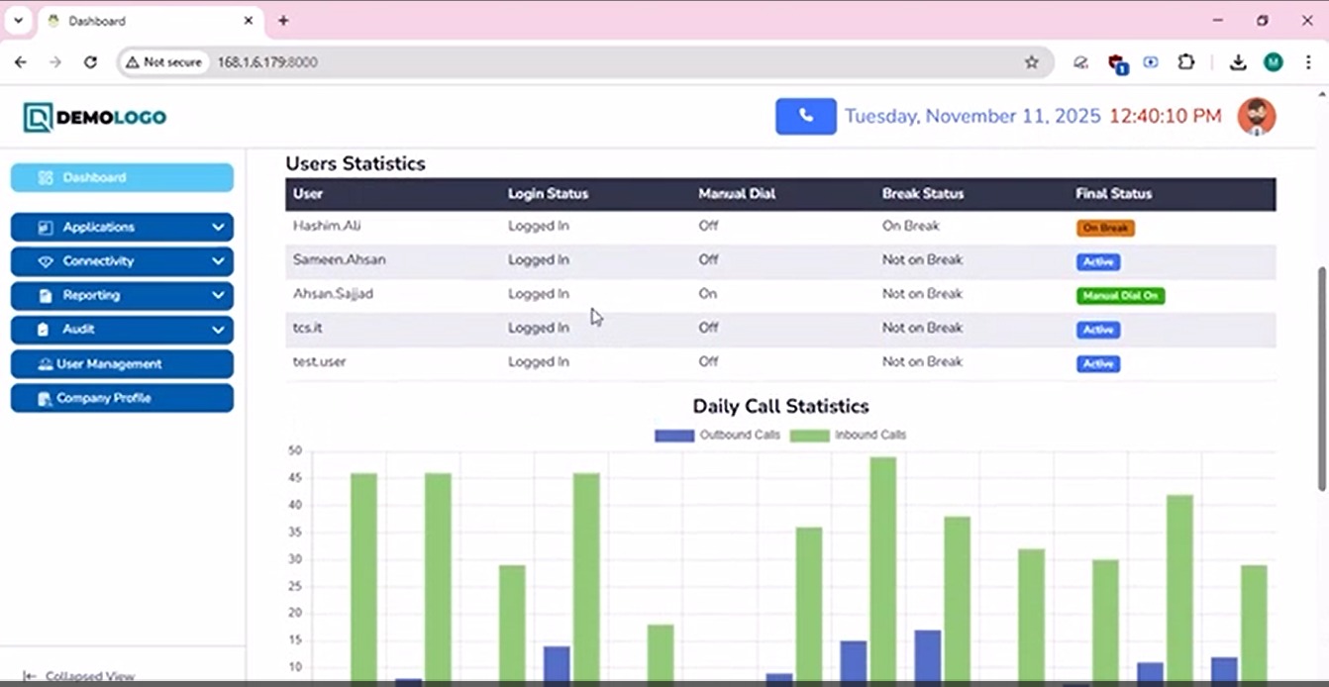Open browser downloads icon
The height and width of the screenshot is (687, 1329).
(x=1237, y=62)
